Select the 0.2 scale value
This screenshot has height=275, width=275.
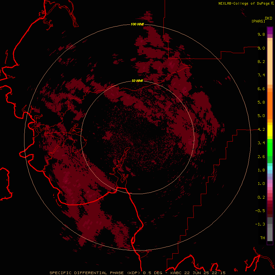(x=261, y=197)
